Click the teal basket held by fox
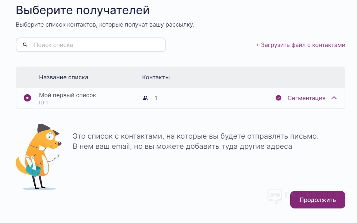The image size is (357, 223). point(33,169)
